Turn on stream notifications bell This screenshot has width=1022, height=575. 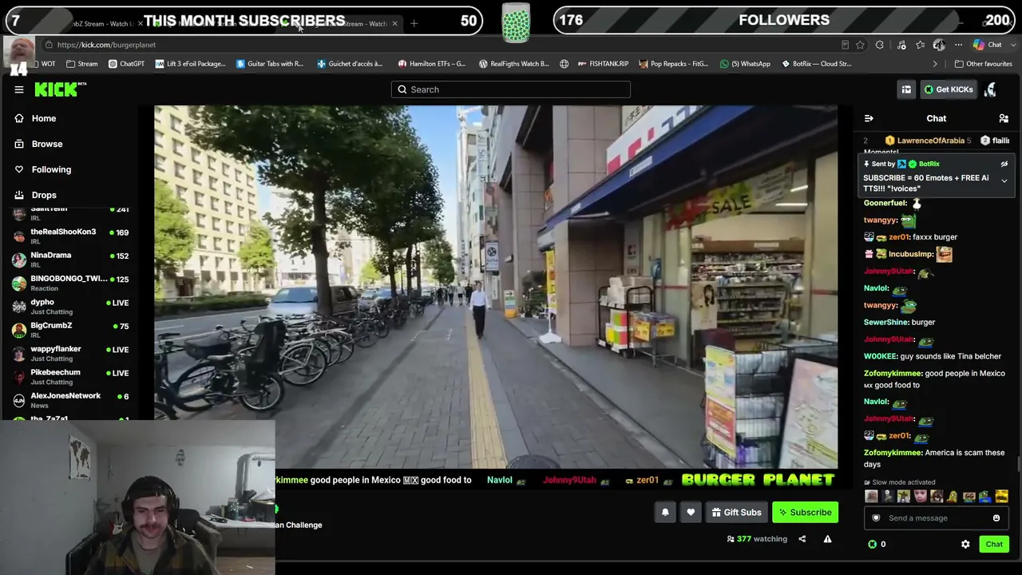[x=665, y=513]
